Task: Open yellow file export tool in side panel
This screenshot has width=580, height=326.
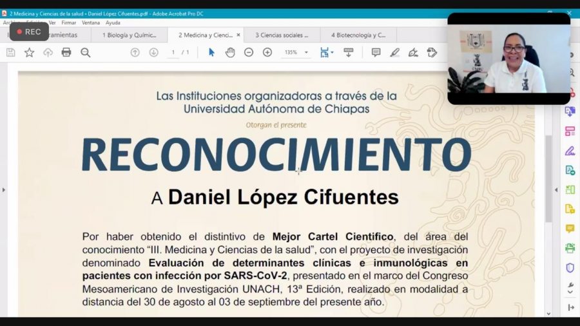Action: pyautogui.click(x=570, y=209)
